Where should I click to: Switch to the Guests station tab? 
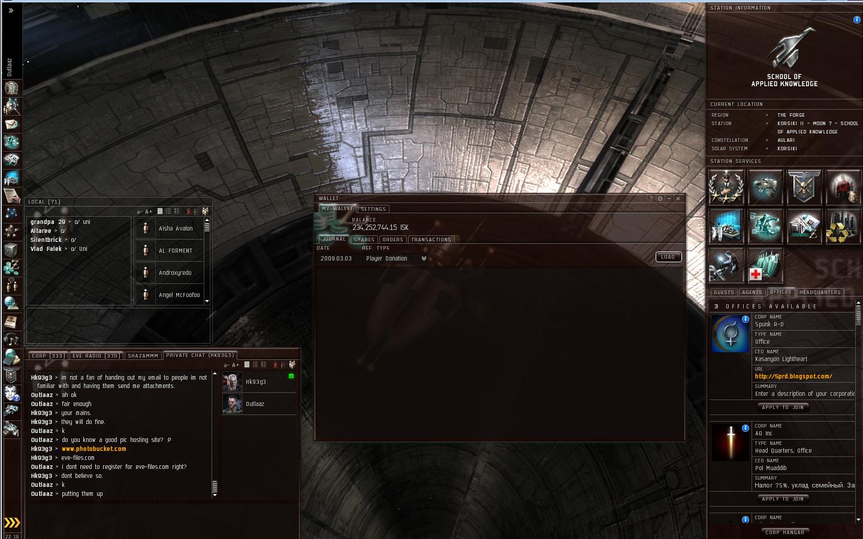click(724, 292)
